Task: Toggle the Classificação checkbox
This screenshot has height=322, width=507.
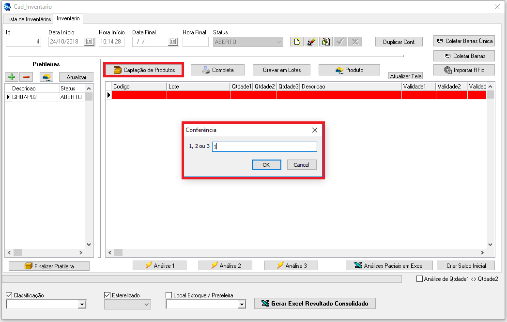Action: (x=9, y=295)
